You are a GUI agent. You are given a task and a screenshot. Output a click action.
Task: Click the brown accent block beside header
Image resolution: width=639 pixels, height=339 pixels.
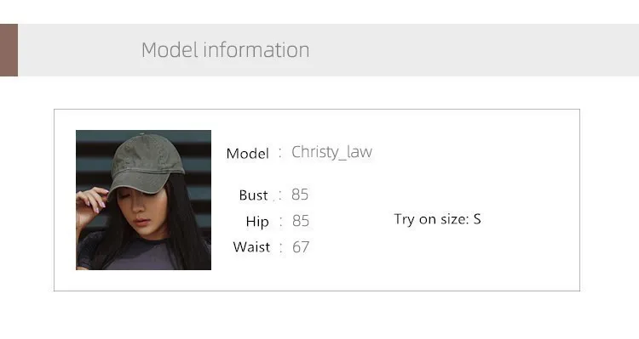click(9, 50)
